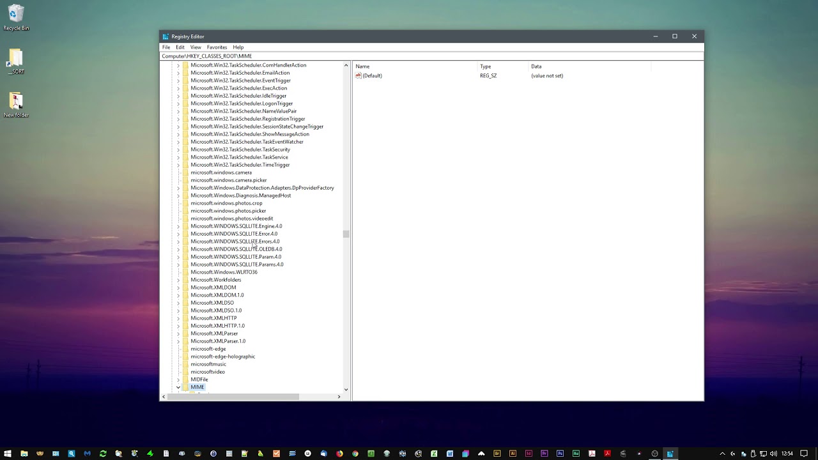Collapse the MIME key via its chevron

(178, 387)
